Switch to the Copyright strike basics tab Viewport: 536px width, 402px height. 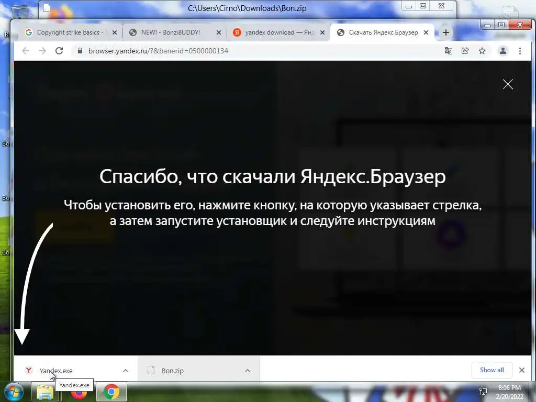(x=70, y=32)
